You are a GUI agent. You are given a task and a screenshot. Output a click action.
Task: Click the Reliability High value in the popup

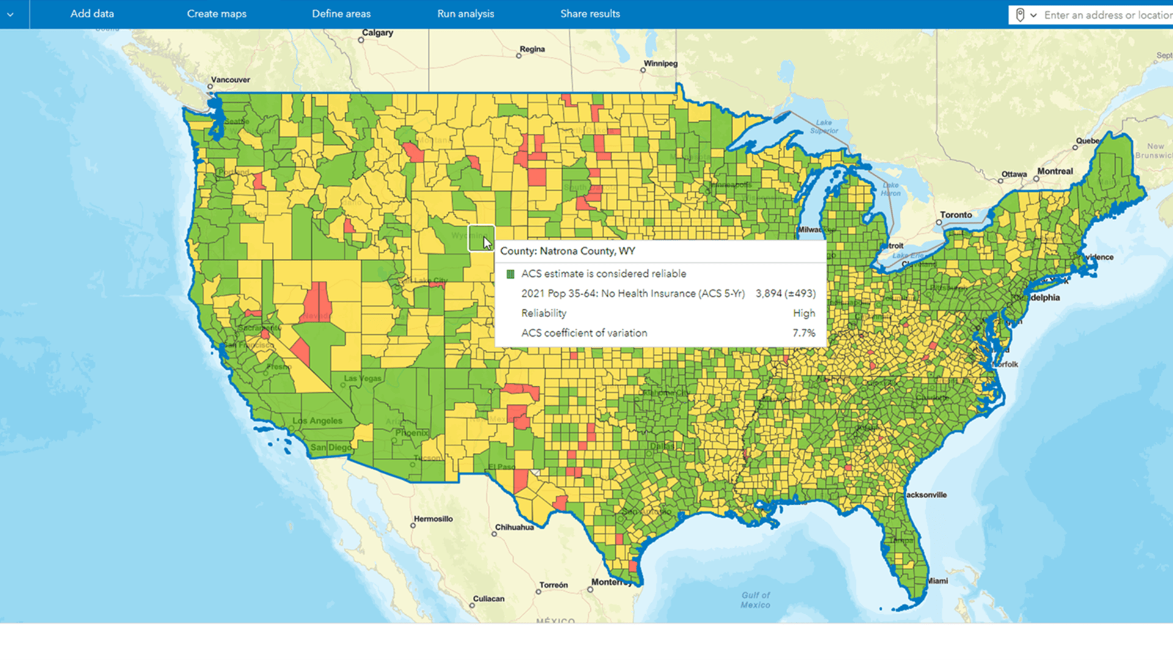pyautogui.click(x=803, y=313)
